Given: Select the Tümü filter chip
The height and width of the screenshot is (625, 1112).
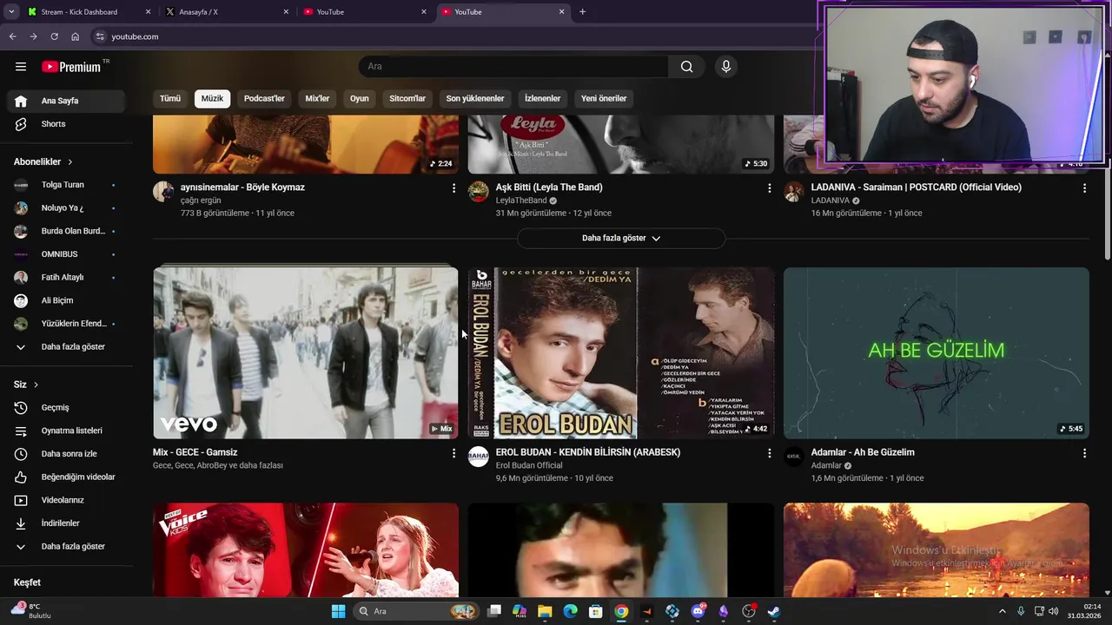Looking at the screenshot, I should click(170, 99).
